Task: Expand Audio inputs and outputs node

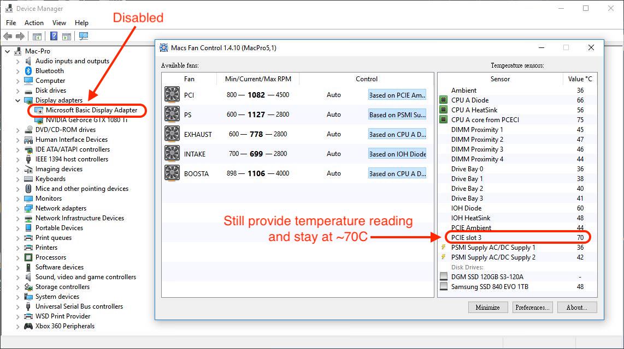Action: pos(17,61)
